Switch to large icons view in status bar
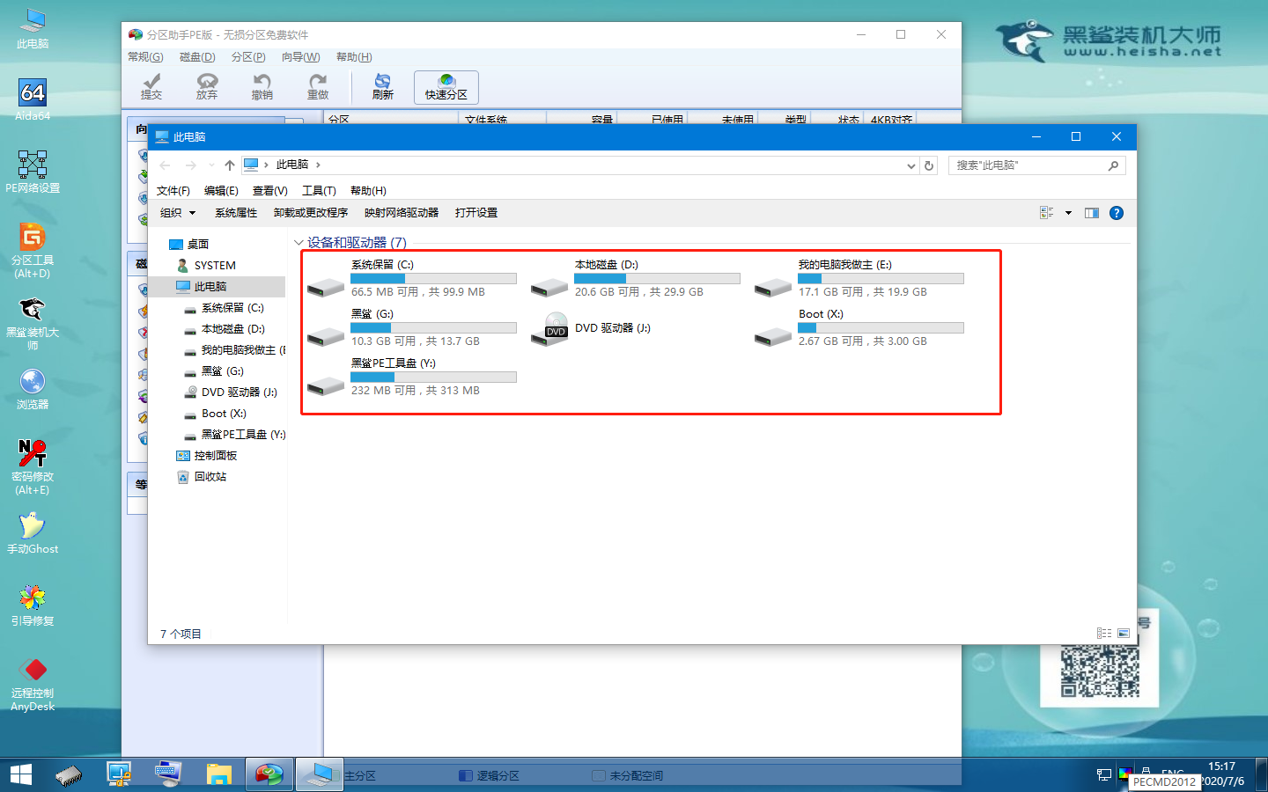1268x792 pixels. 1124,634
